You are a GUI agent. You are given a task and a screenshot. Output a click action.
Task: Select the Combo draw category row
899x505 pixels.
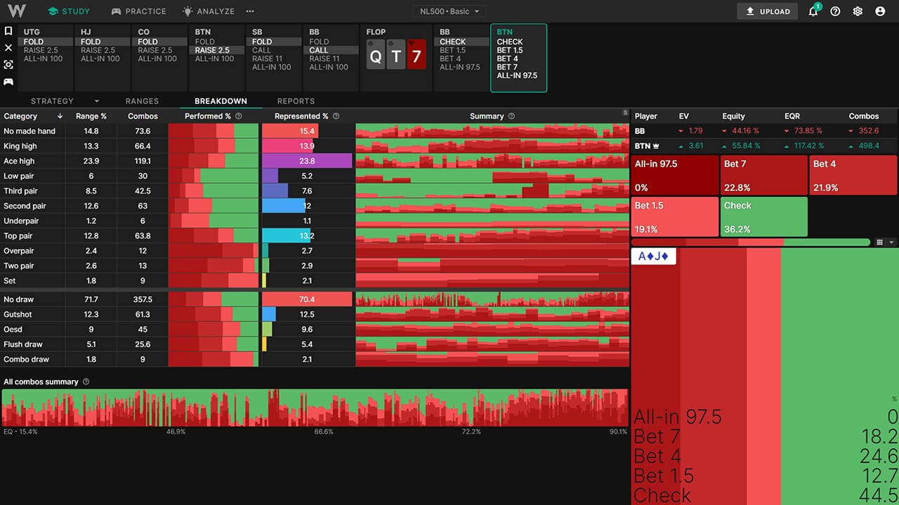[x=315, y=359]
